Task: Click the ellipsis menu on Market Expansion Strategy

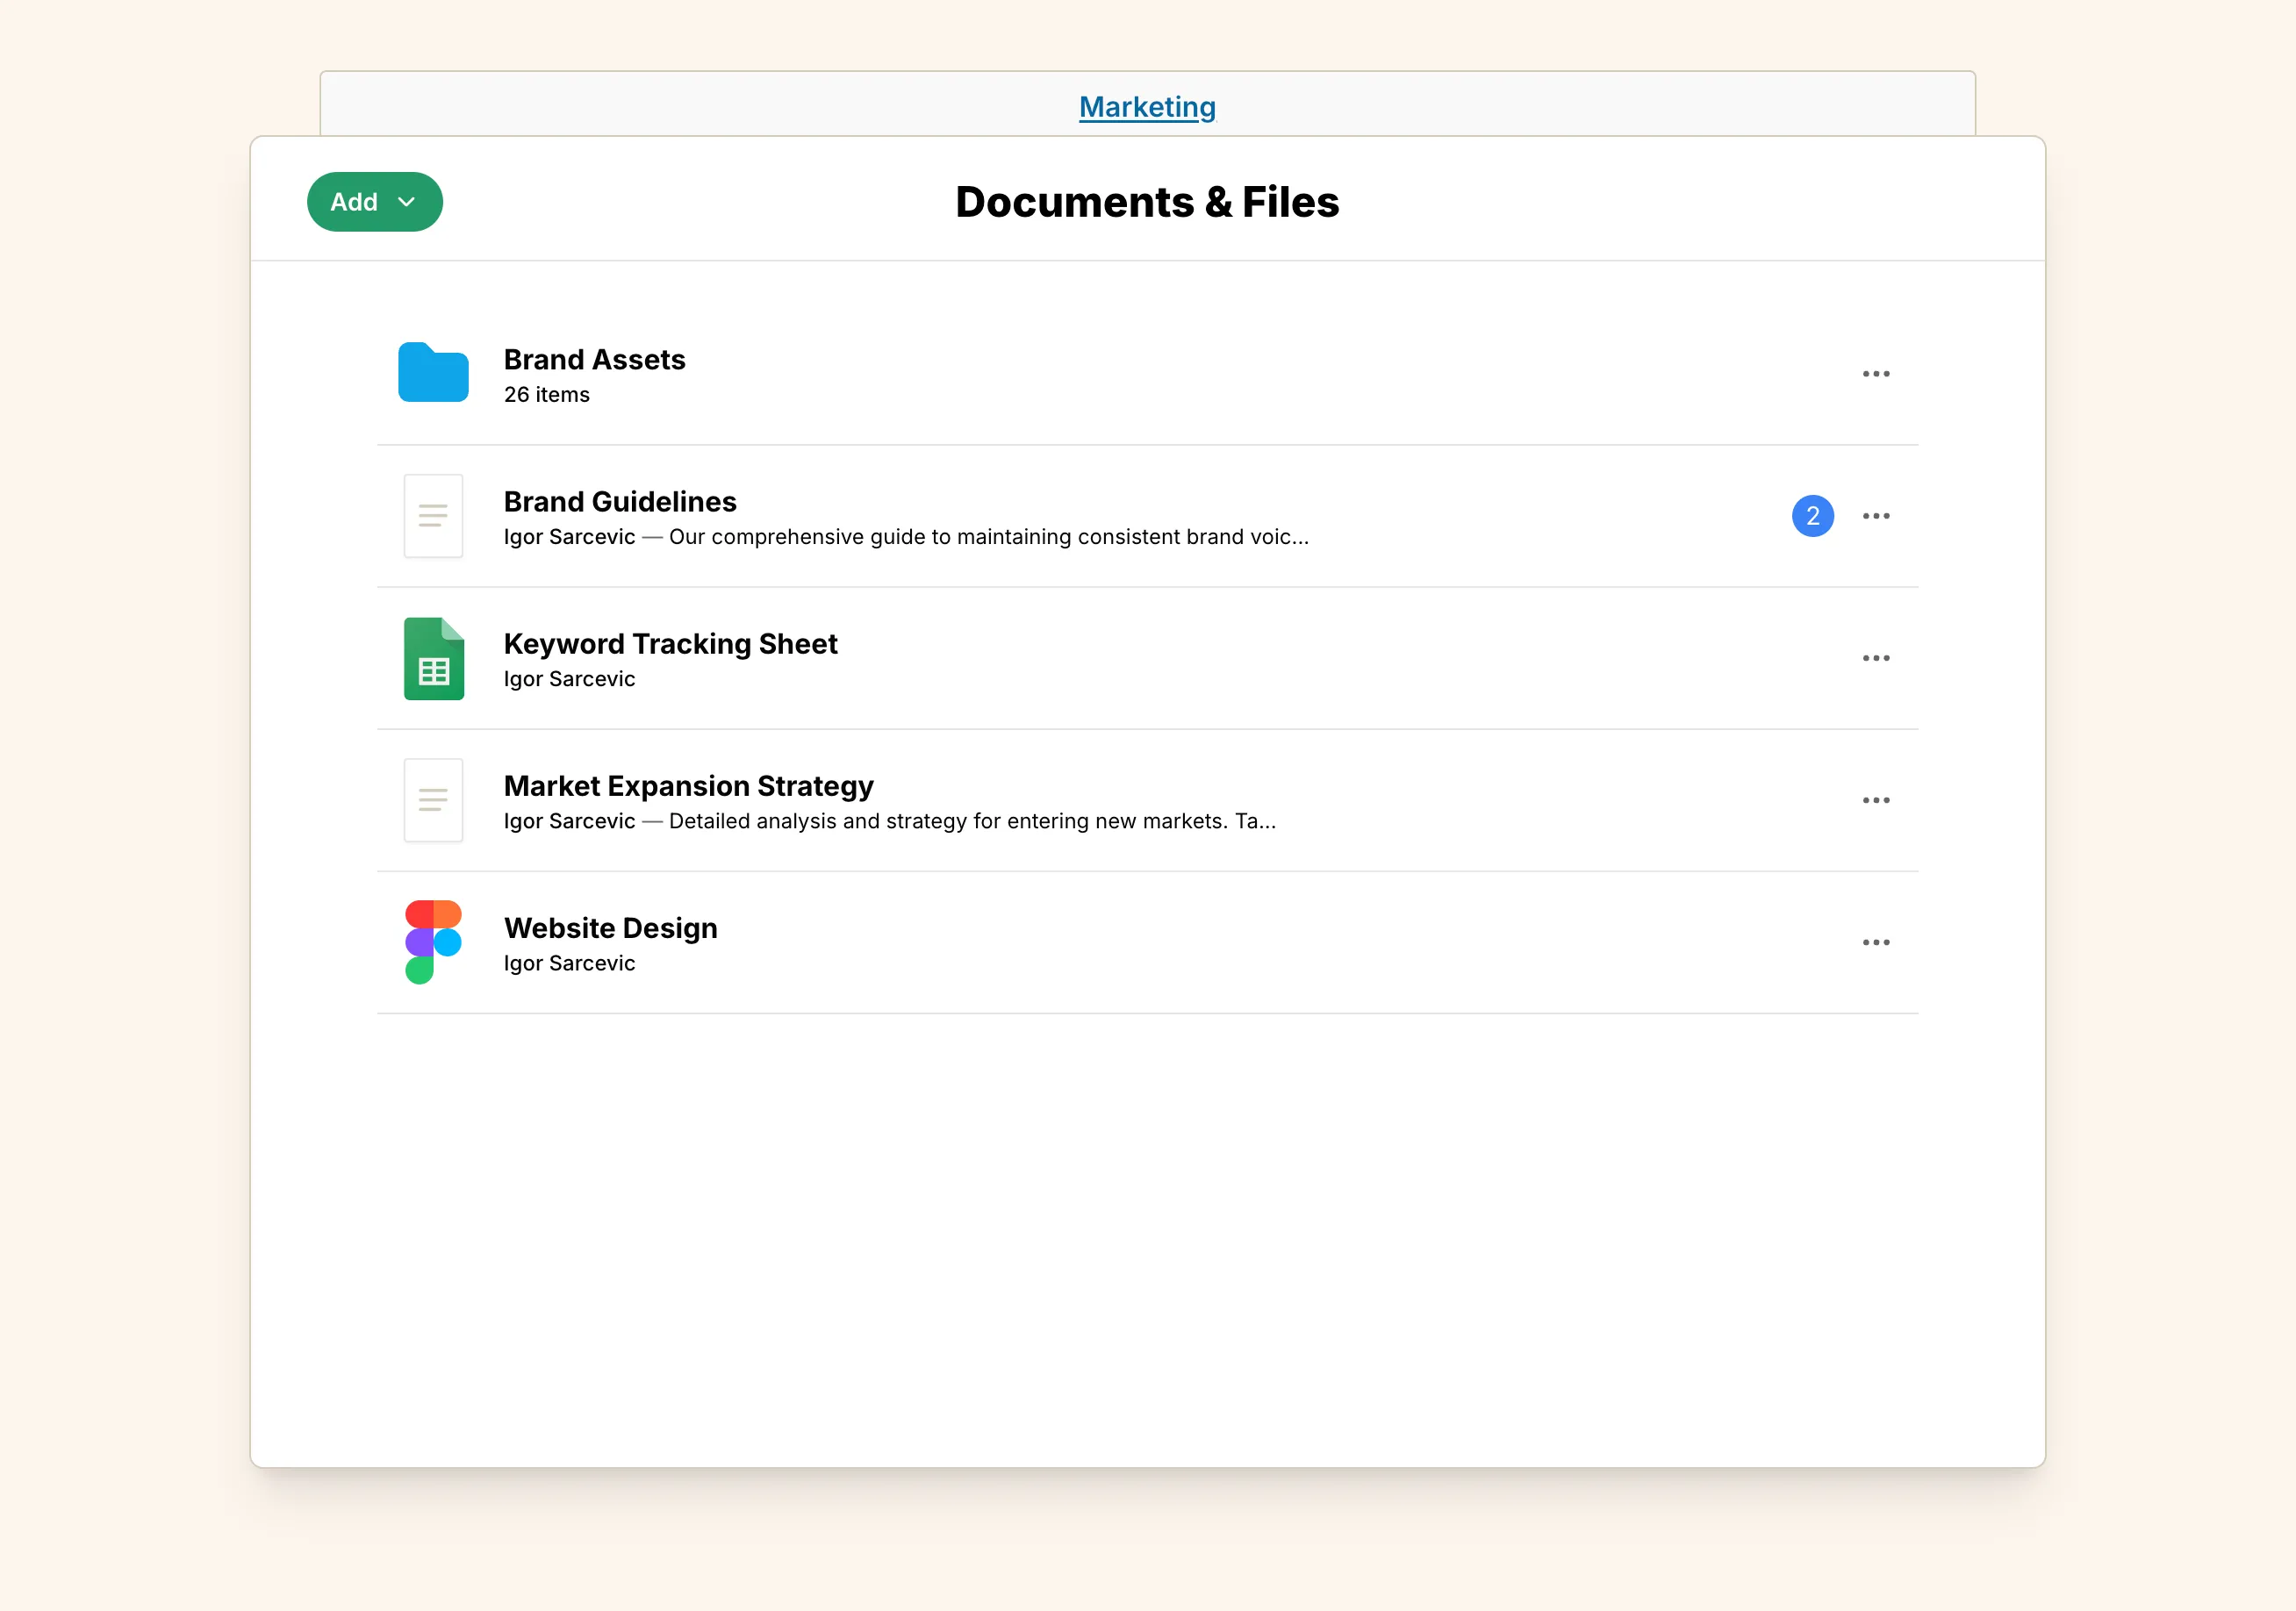Action: point(1876,800)
